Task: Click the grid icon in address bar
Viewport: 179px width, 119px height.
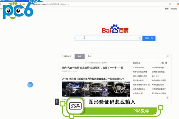Action: point(170,4)
